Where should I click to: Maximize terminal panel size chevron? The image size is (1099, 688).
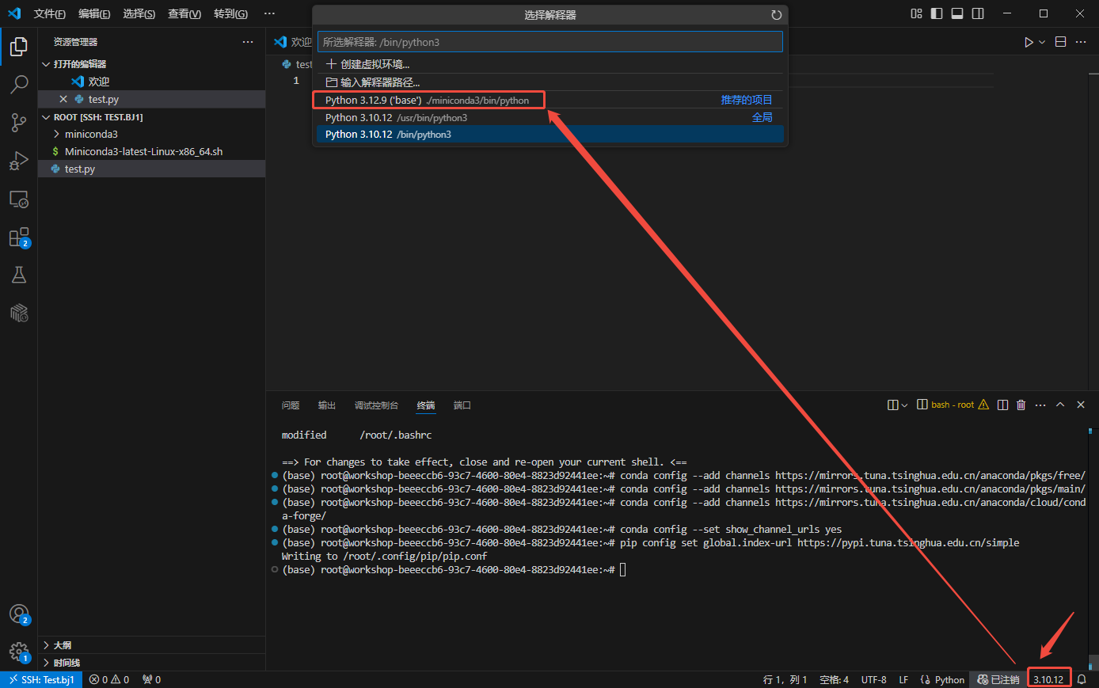(x=1060, y=405)
